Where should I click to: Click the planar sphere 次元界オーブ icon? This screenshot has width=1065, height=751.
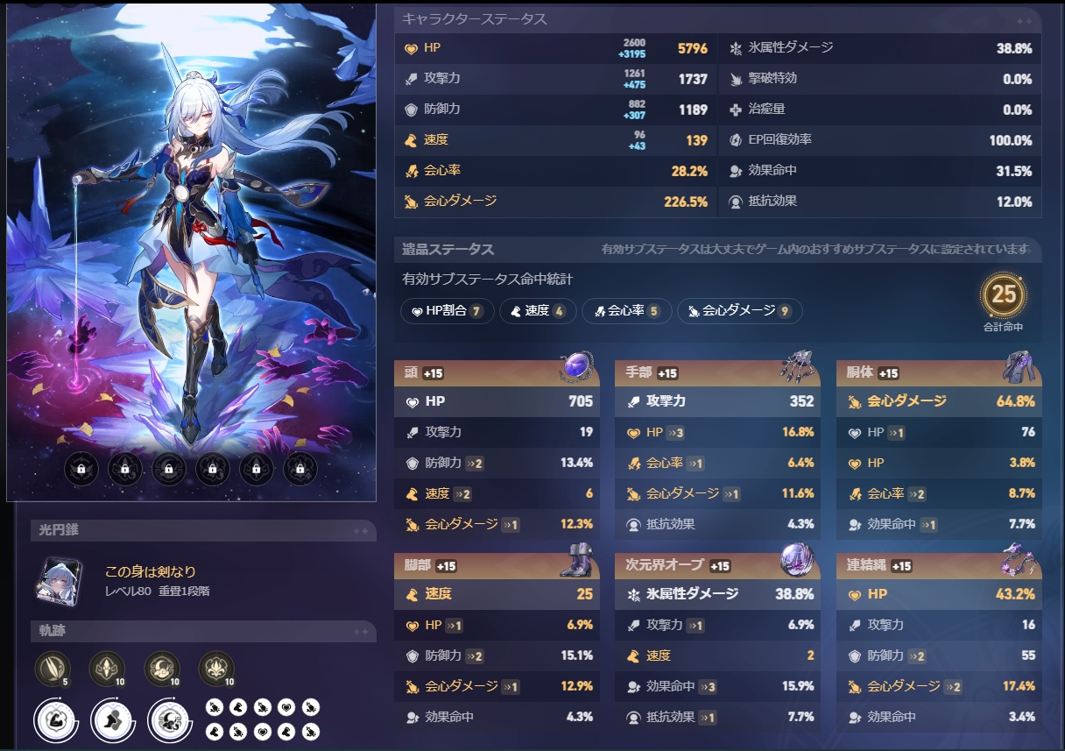pos(798,560)
